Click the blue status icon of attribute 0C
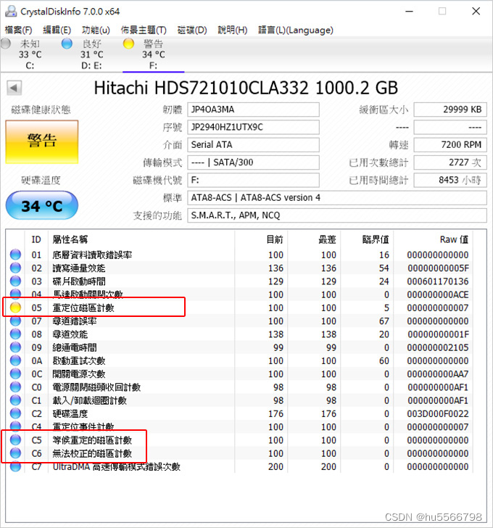Screen dimensions: 493x528 15,374
